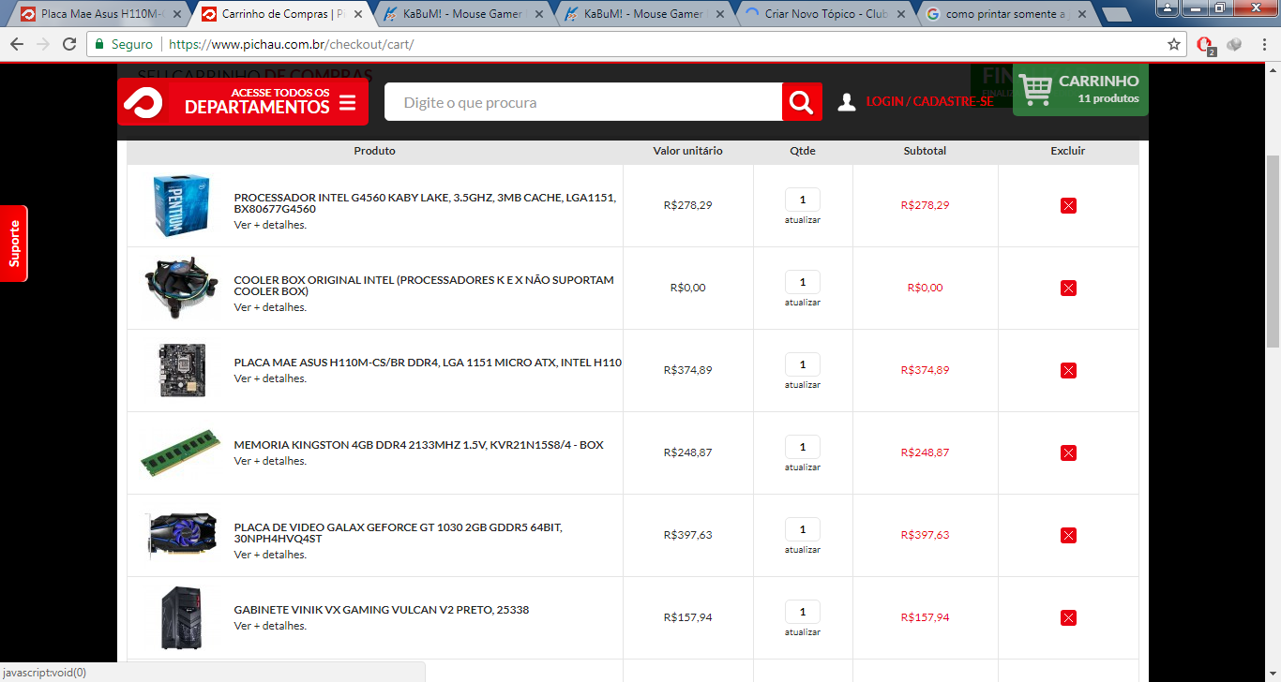
Task: Click the red search magnifier button
Action: tap(802, 102)
